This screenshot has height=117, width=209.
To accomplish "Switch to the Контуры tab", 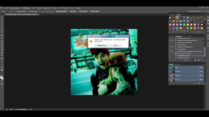I will pyautogui.click(x=177, y=65).
